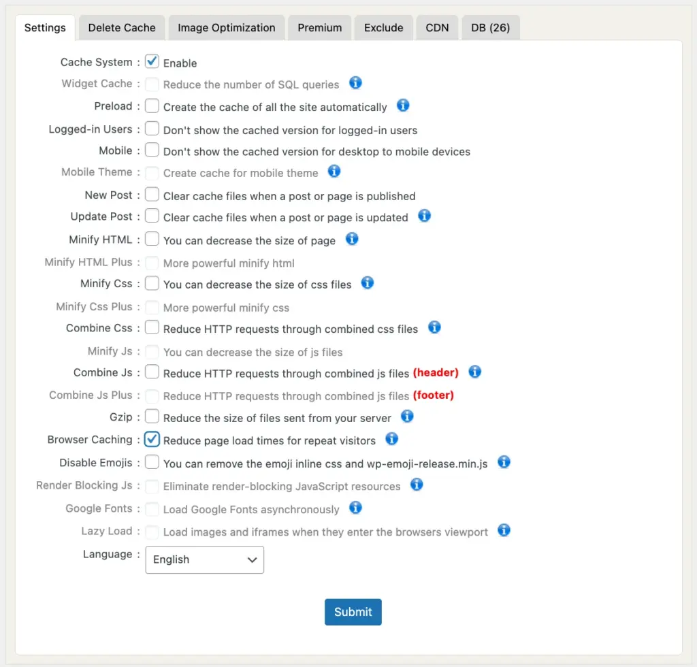Click info icon for Minify HTML
Viewport: 697px width, 667px height.
click(x=352, y=239)
